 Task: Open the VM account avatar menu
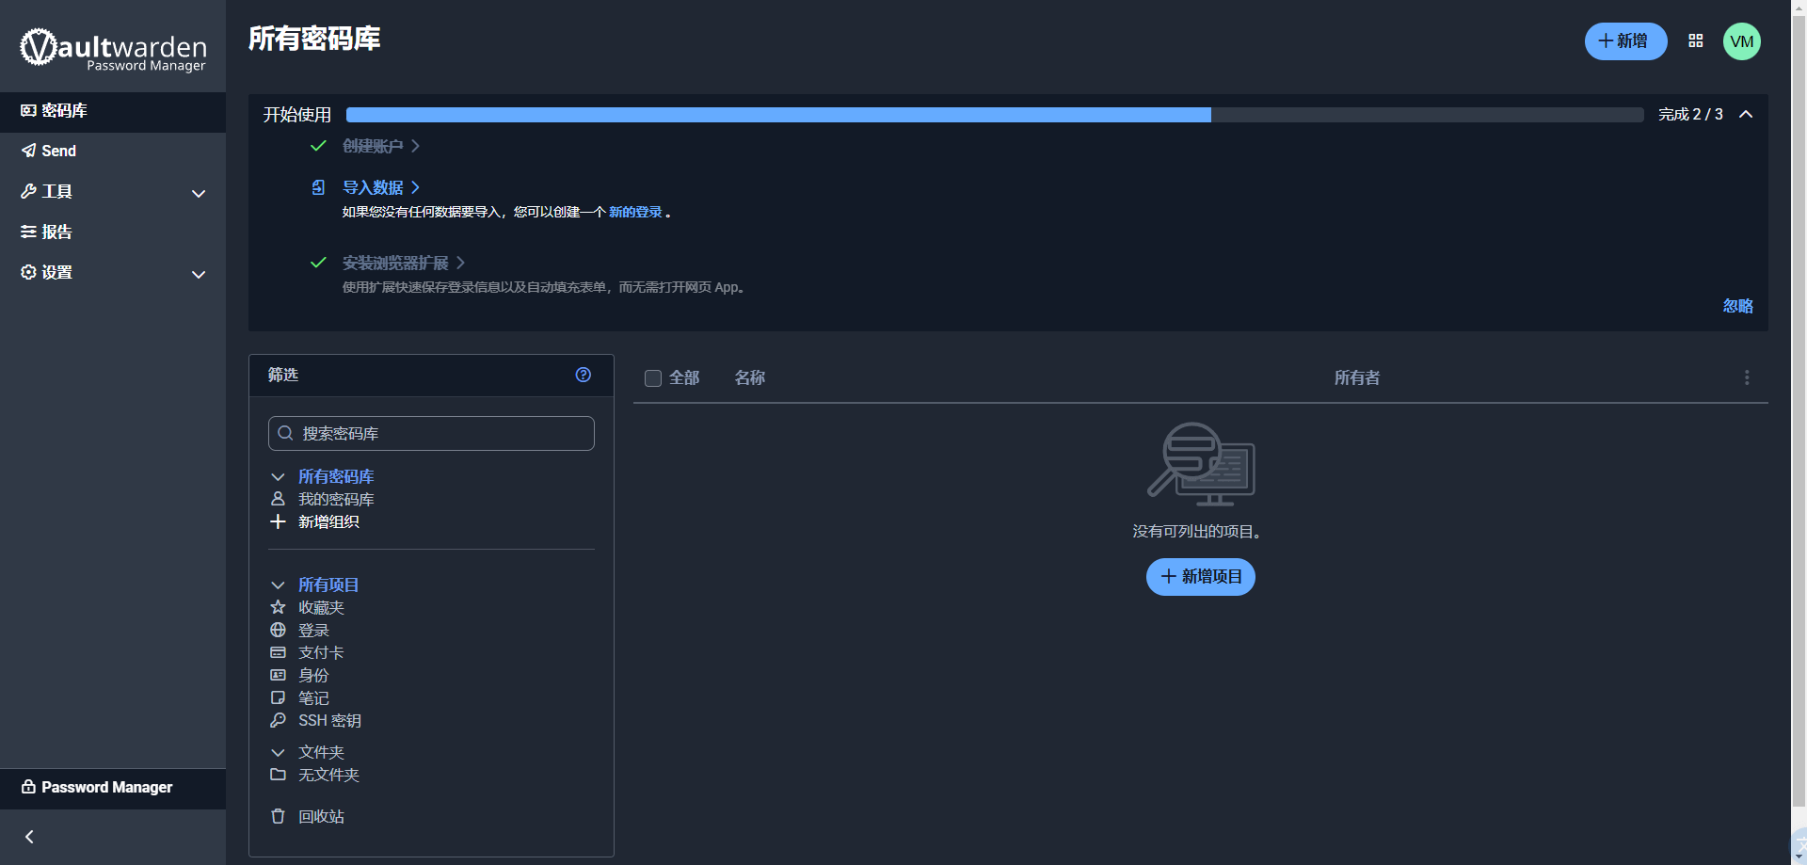tap(1741, 41)
